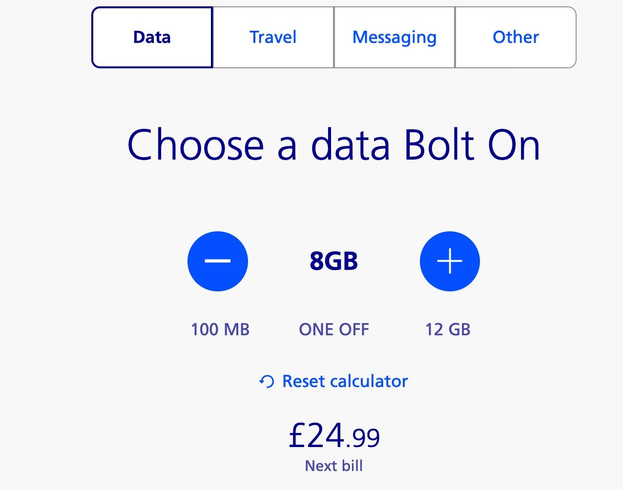Click the Choose a data Bolt On heading

coord(333,144)
